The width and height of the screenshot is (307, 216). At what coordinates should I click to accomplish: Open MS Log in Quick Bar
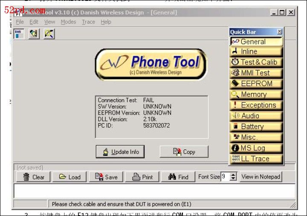pyautogui.click(x=256, y=148)
